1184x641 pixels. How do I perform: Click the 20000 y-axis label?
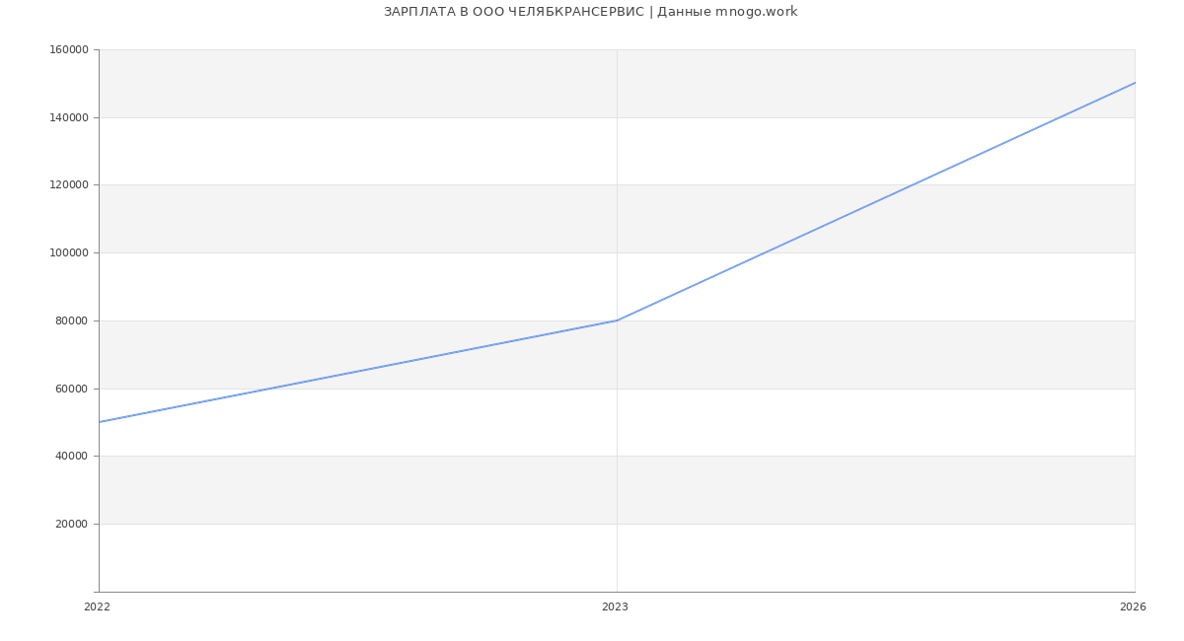pos(72,525)
